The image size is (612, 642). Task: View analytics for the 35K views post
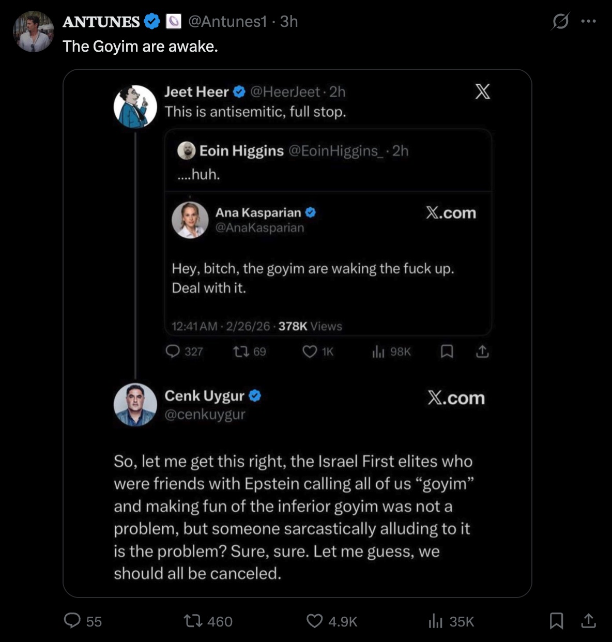[x=436, y=620]
